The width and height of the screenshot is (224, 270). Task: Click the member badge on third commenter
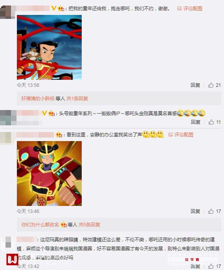[59, 135]
